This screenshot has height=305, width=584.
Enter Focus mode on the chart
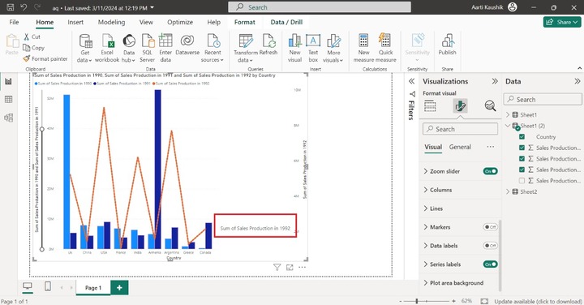coord(290,267)
